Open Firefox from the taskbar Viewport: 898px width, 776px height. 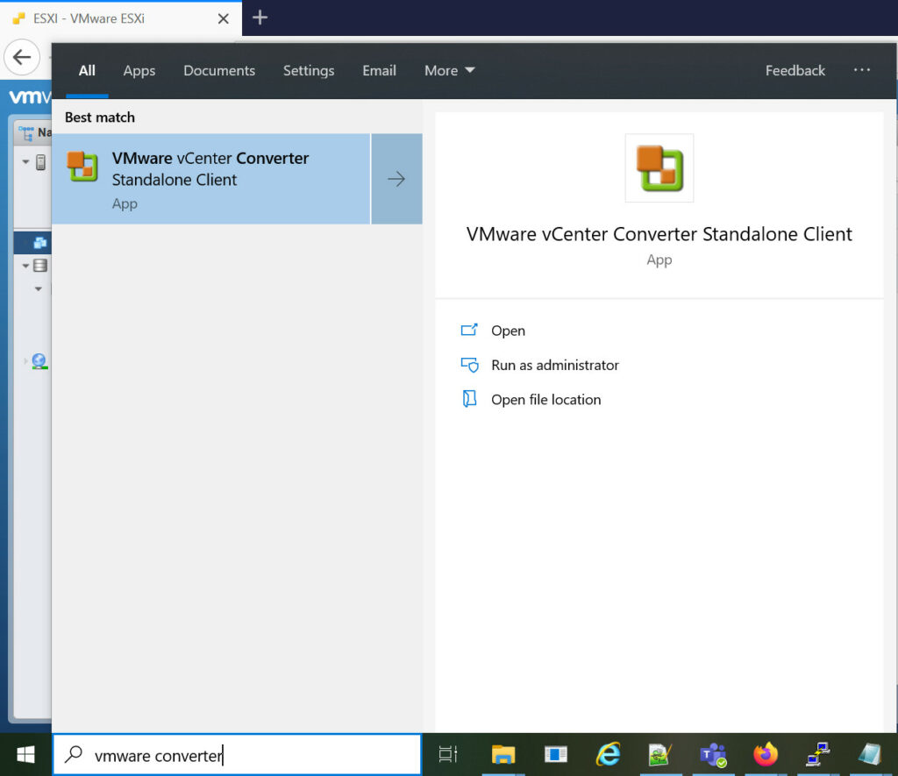pyautogui.click(x=766, y=754)
